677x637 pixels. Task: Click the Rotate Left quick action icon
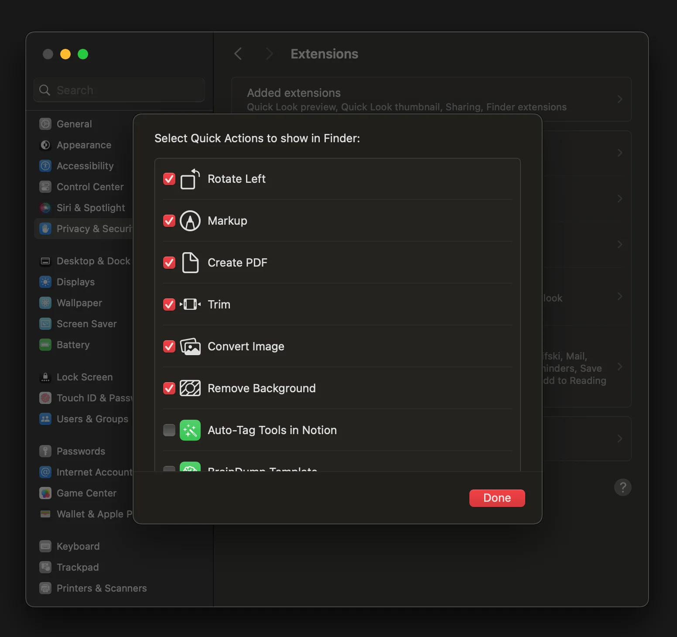tap(190, 179)
